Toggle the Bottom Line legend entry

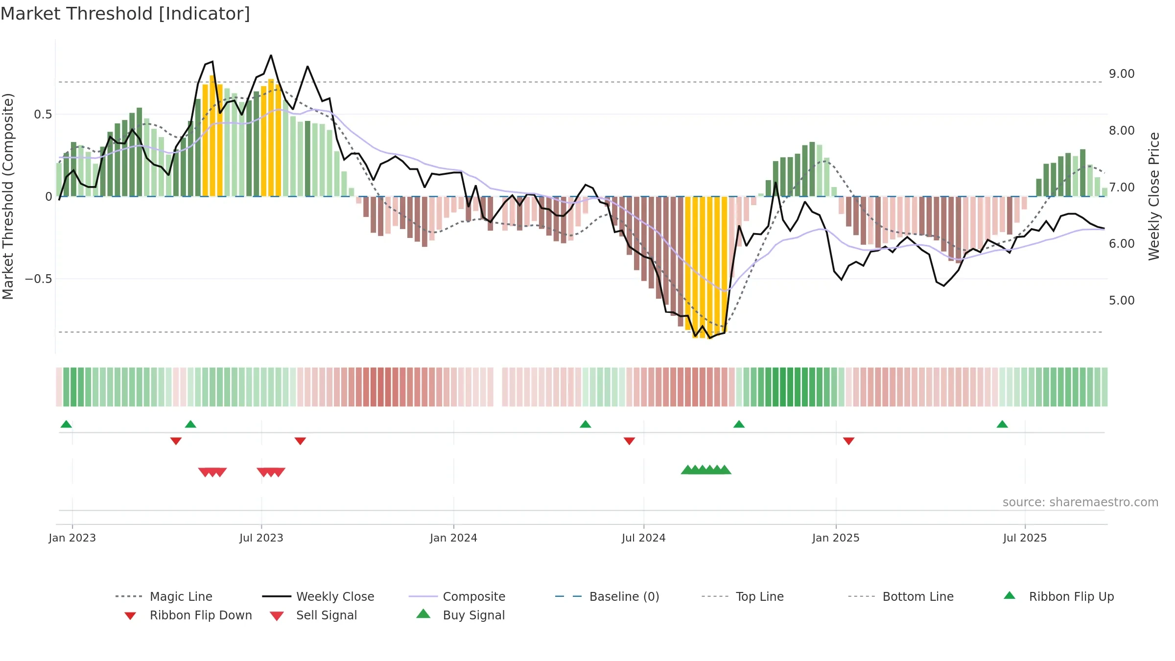click(x=901, y=596)
